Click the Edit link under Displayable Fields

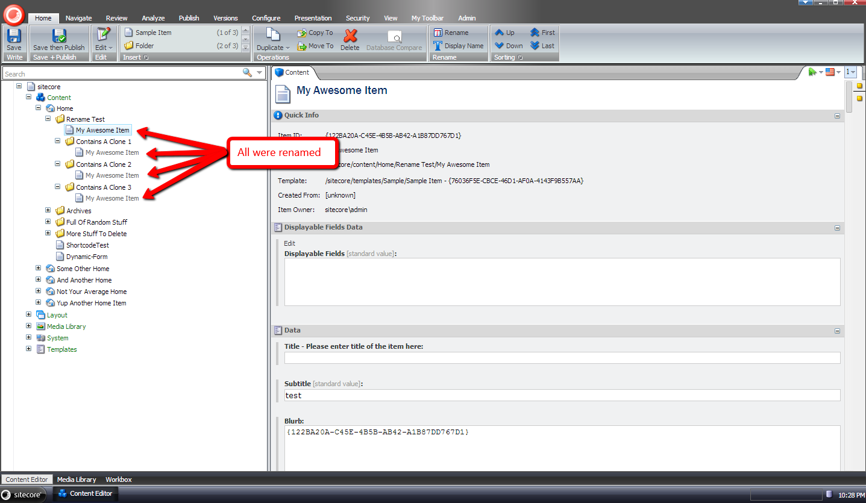pos(289,243)
